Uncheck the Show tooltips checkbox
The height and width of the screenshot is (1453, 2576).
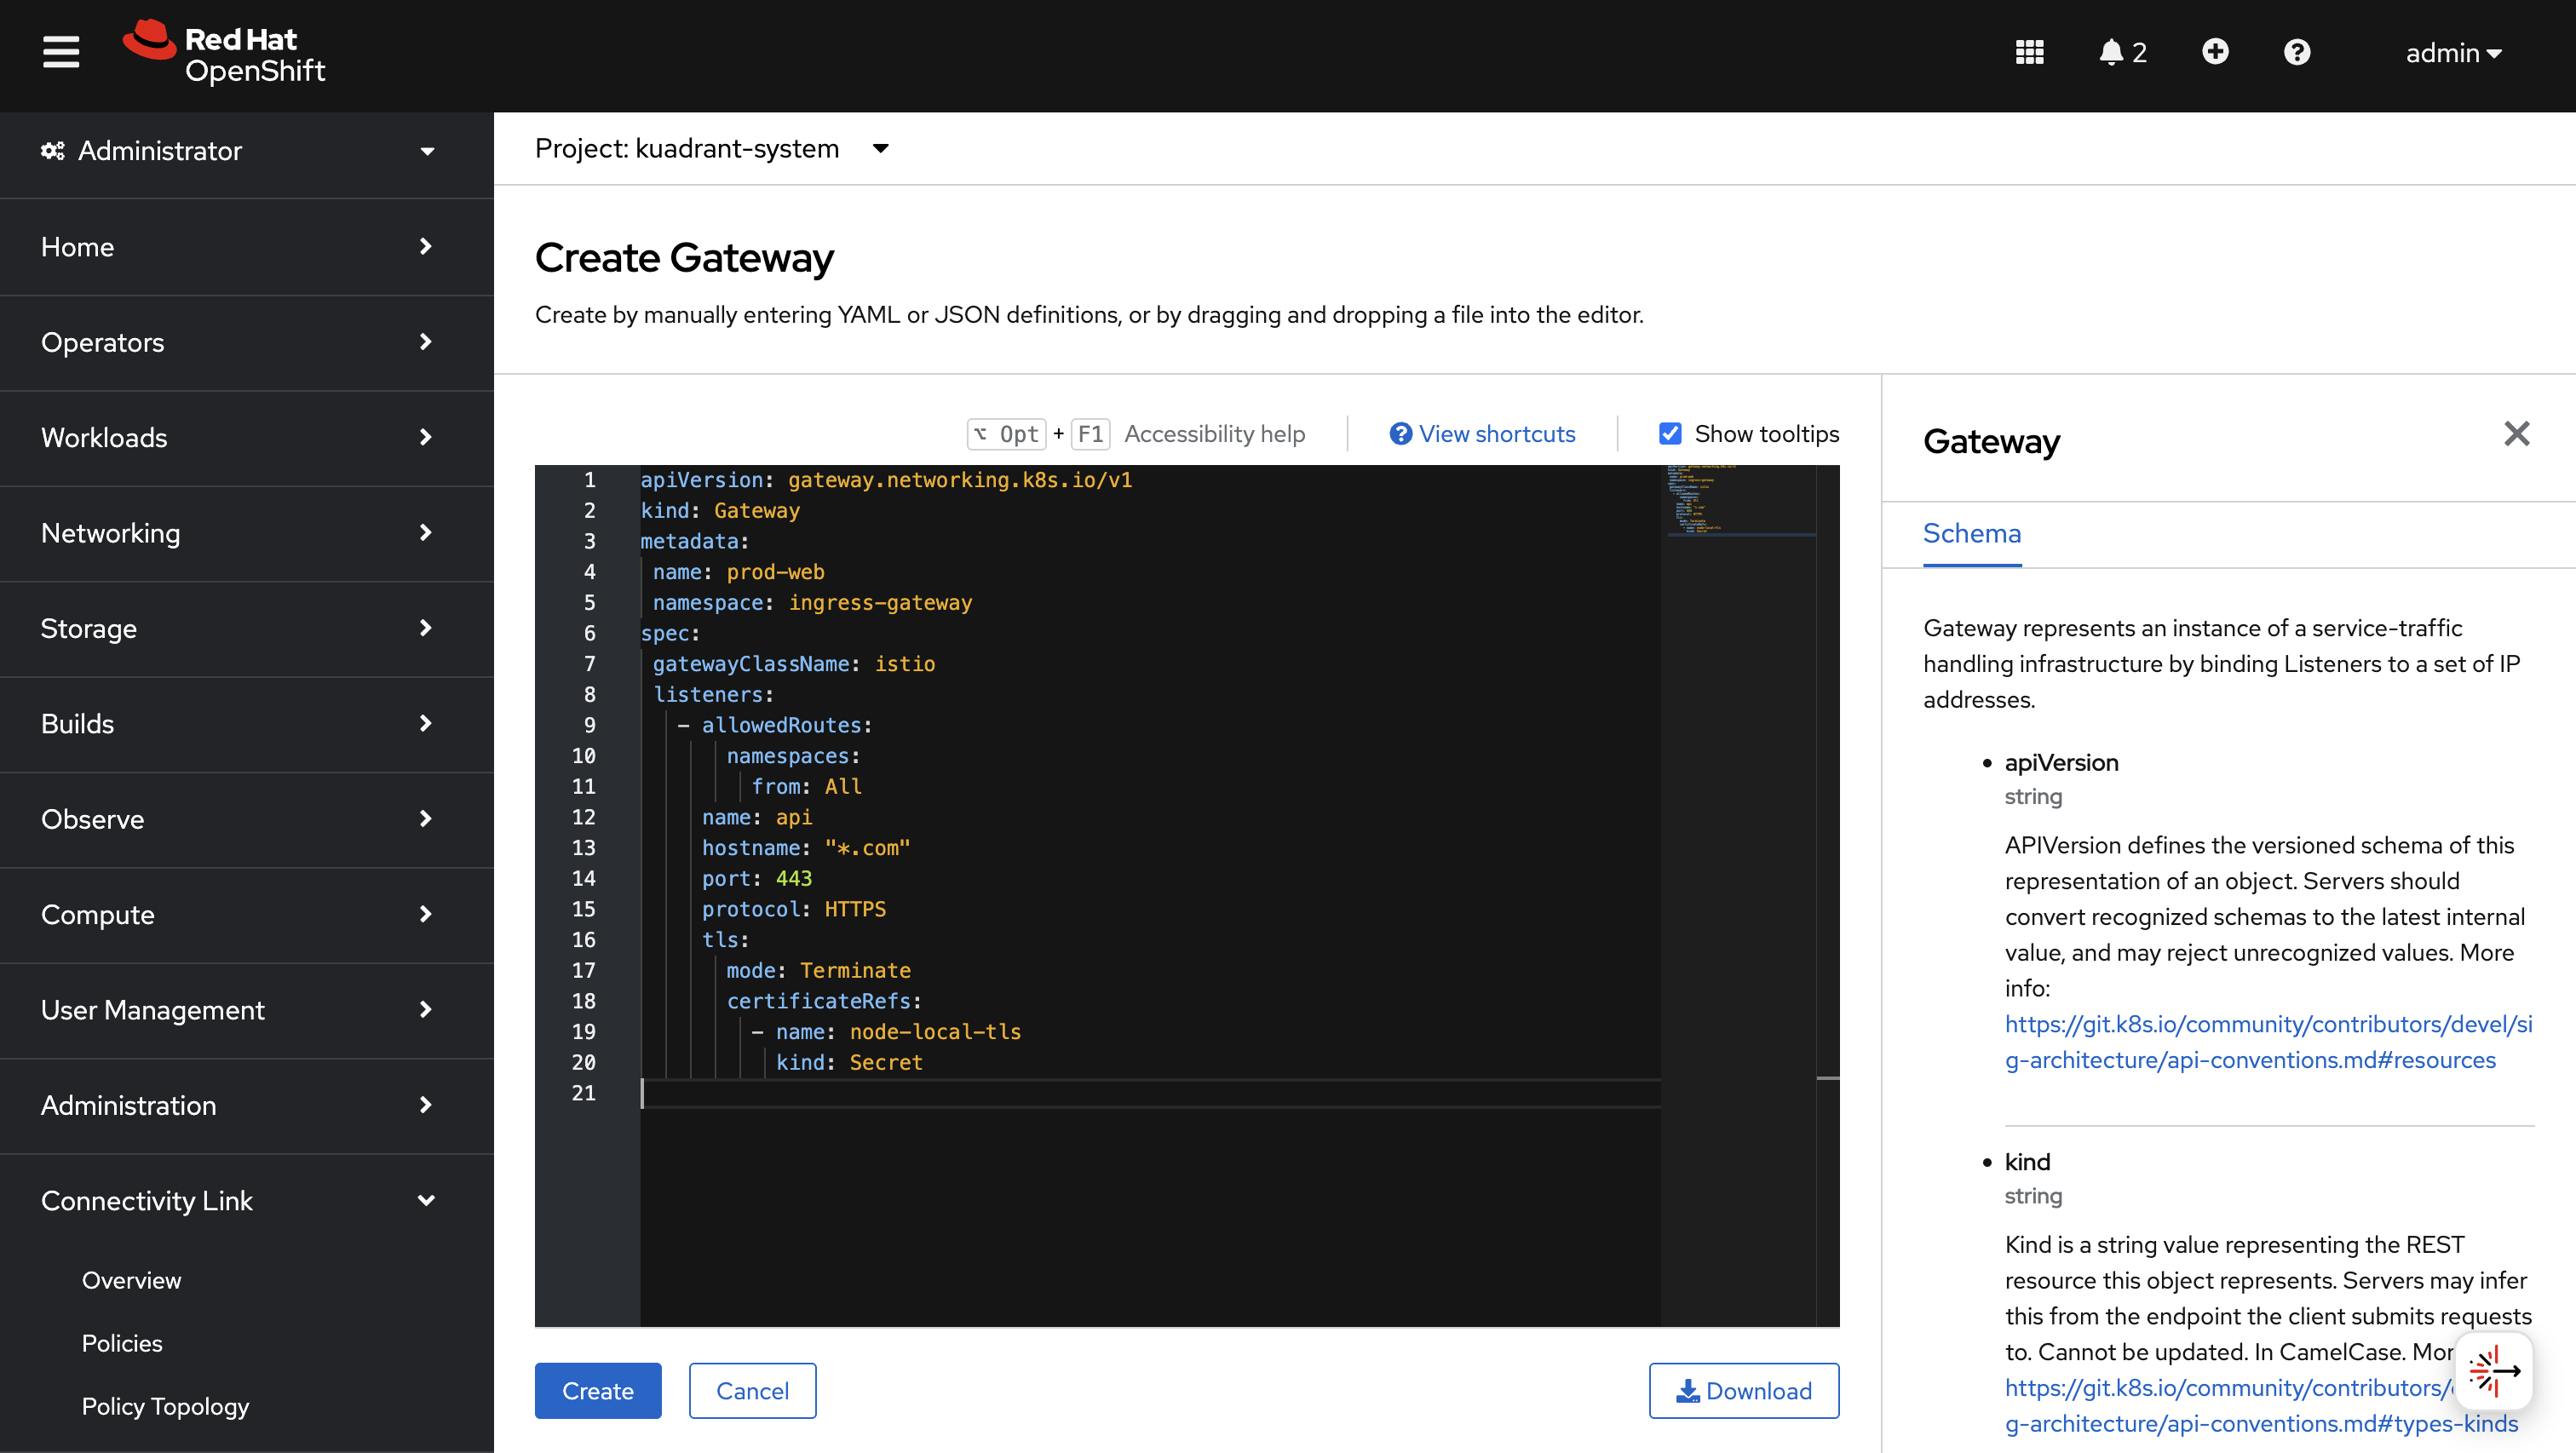[1669, 434]
